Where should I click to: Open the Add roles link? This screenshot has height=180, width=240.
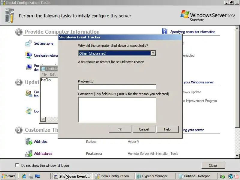40,142
